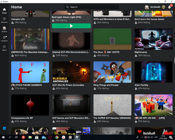This screenshot has width=175, height=140.
Task: Click the Vampire Life title
Action: [x=18, y=19]
